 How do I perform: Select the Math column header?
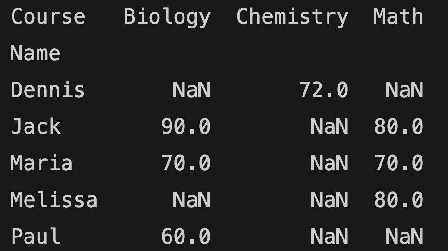[398, 17]
